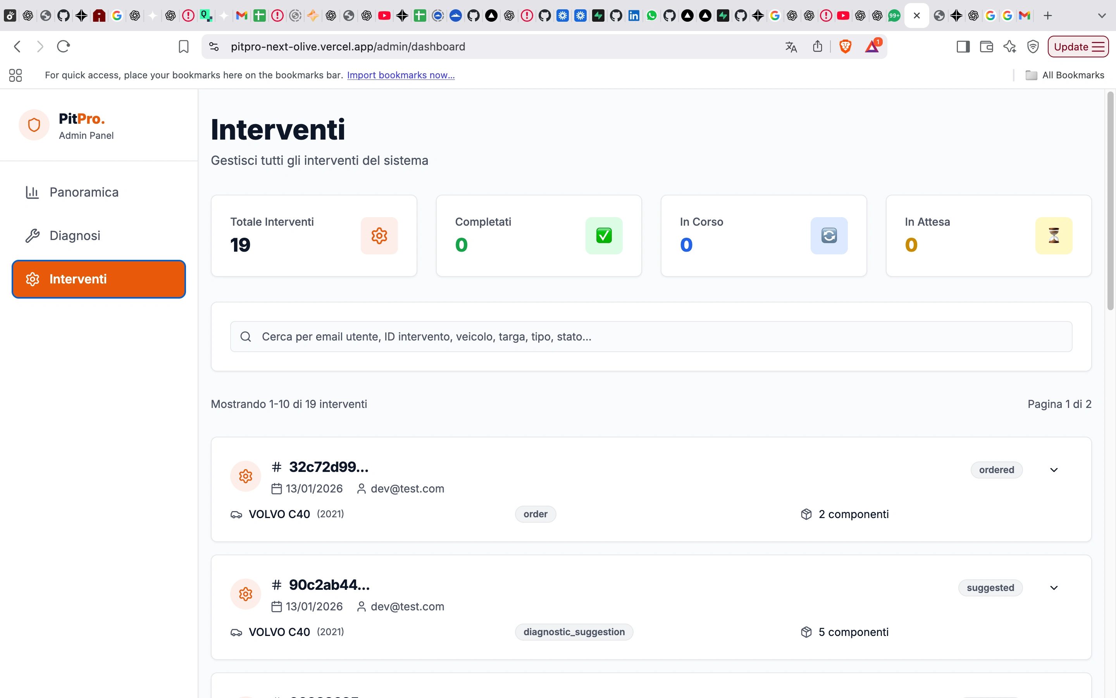Click the PitPro shield logo icon
This screenshot has height=698, width=1116.
coord(34,125)
